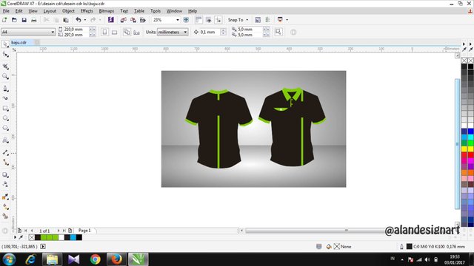Click the Export icon in the toolbar

click(x=133, y=20)
